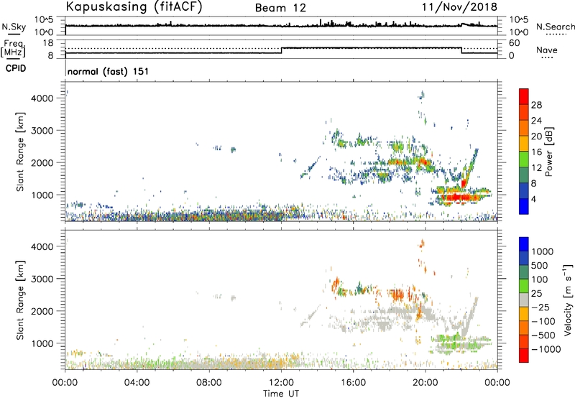575x398 pixels.
Task: Click the '60' Nave axis tick
Action: pos(514,43)
